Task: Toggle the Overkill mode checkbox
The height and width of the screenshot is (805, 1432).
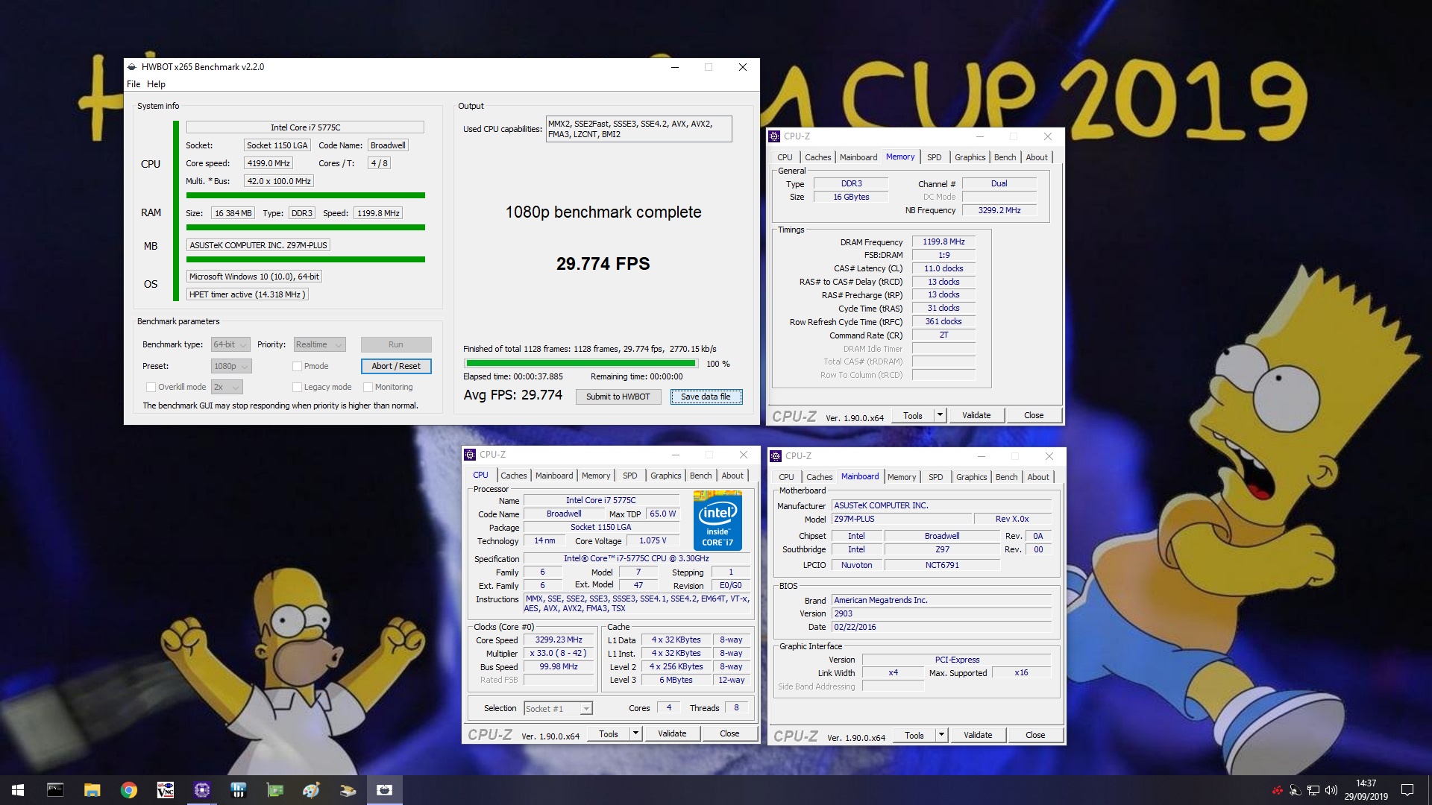Action: (151, 387)
